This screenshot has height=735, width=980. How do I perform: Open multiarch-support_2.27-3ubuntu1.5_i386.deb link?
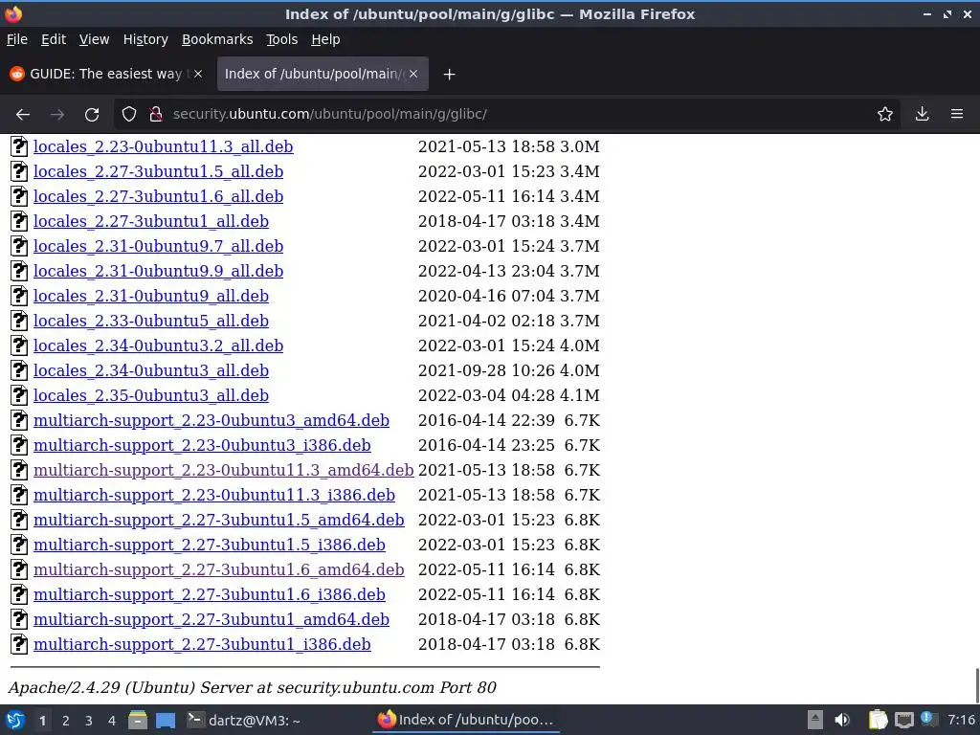210,545
